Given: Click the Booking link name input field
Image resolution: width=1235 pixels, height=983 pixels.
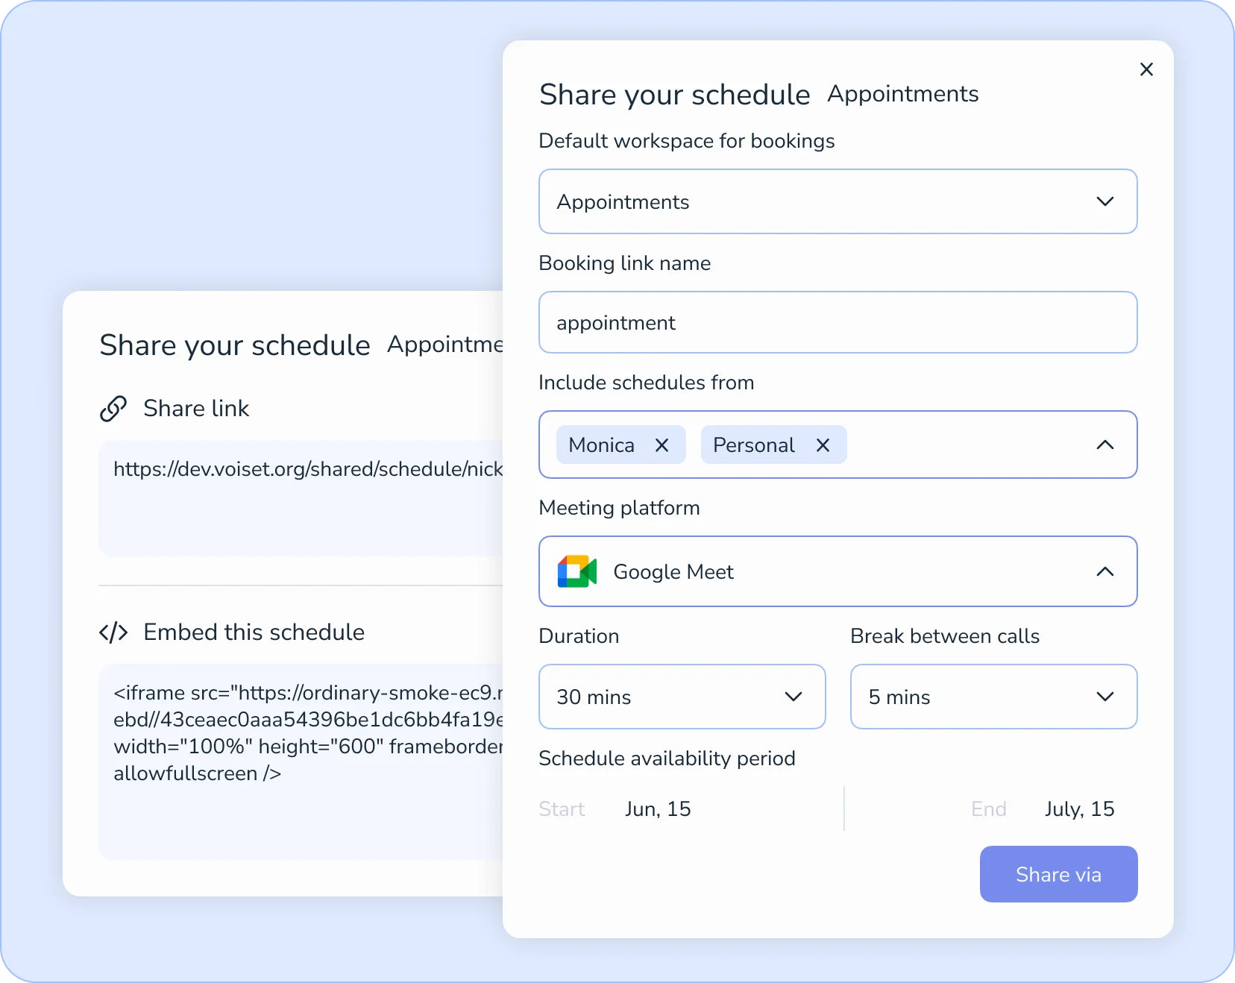Looking at the screenshot, I should [x=838, y=322].
